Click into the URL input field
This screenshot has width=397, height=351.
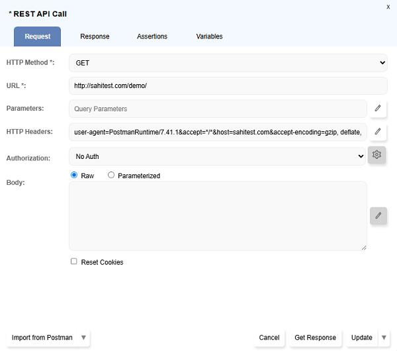(228, 85)
